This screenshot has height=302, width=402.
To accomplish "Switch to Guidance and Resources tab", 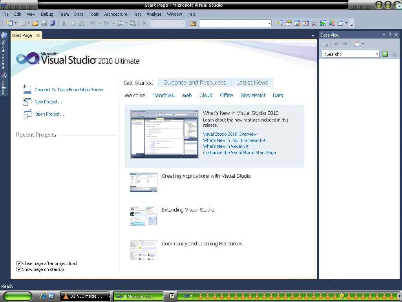I will (x=195, y=83).
